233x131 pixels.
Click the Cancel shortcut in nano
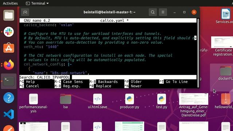click(29, 86)
